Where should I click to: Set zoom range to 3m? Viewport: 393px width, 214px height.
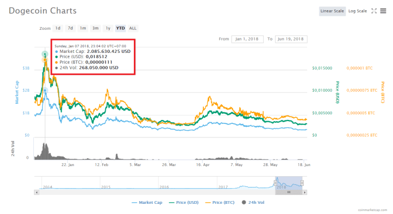(95, 28)
